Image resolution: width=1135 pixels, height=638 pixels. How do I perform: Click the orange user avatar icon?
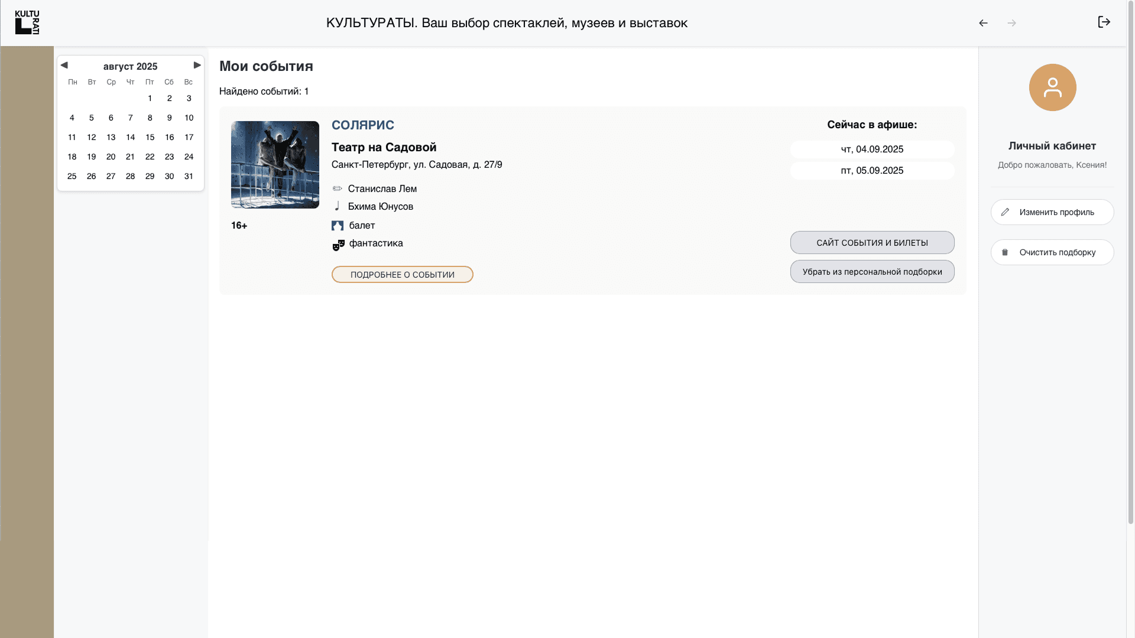1052,87
